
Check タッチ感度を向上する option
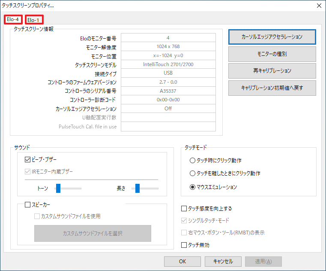tap(184, 209)
